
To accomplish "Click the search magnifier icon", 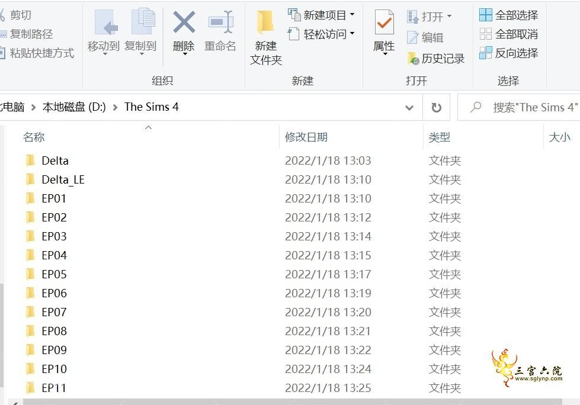I will (x=475, y=107).
